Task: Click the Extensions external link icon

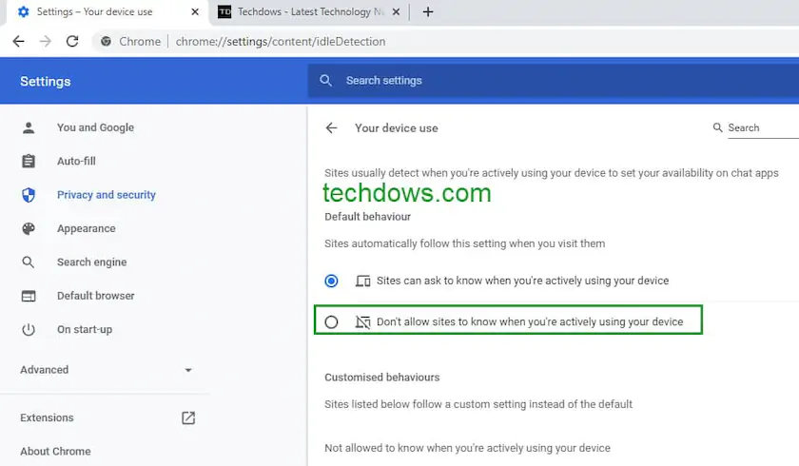Action: 188,418
